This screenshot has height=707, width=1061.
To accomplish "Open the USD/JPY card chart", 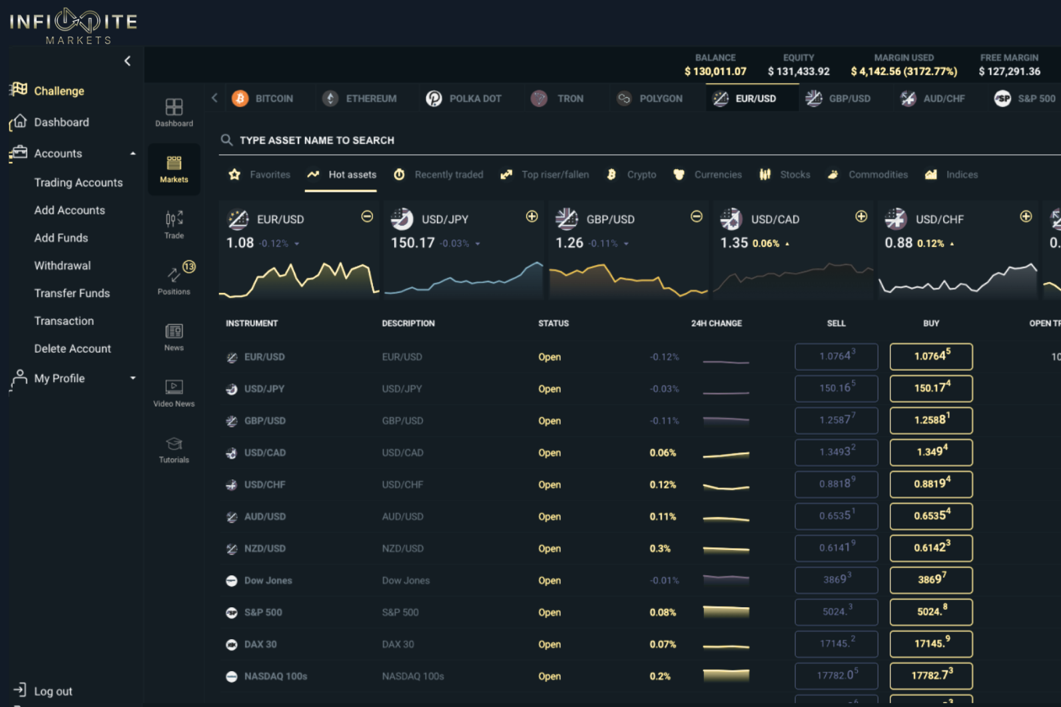I will [464, 279].
